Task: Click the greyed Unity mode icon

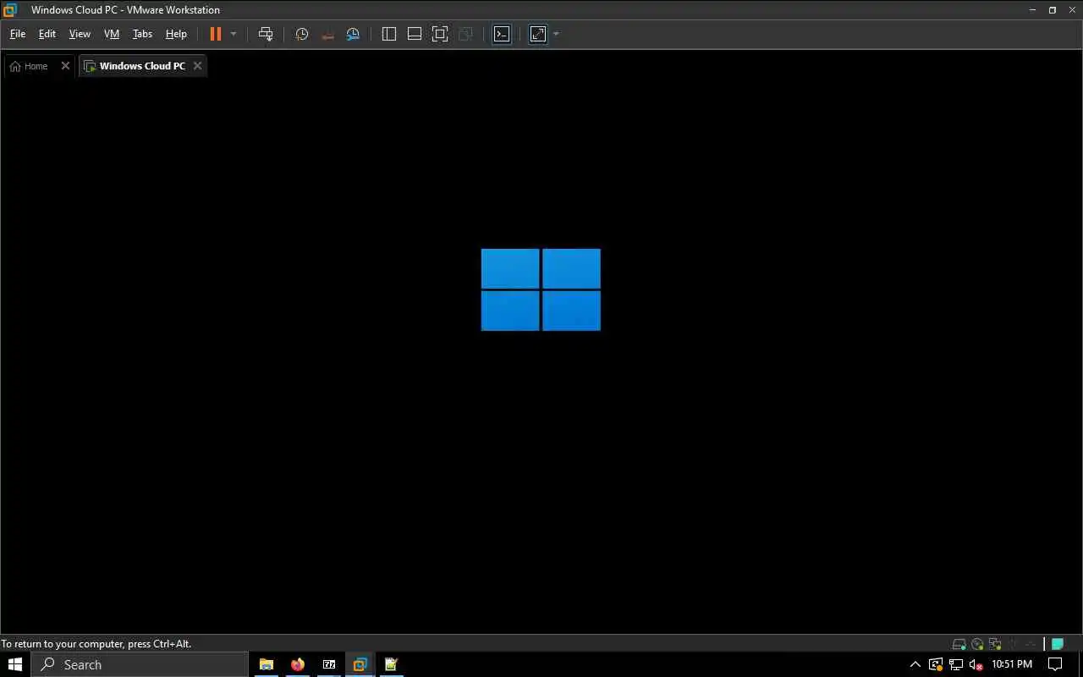Action: (465, 34)
